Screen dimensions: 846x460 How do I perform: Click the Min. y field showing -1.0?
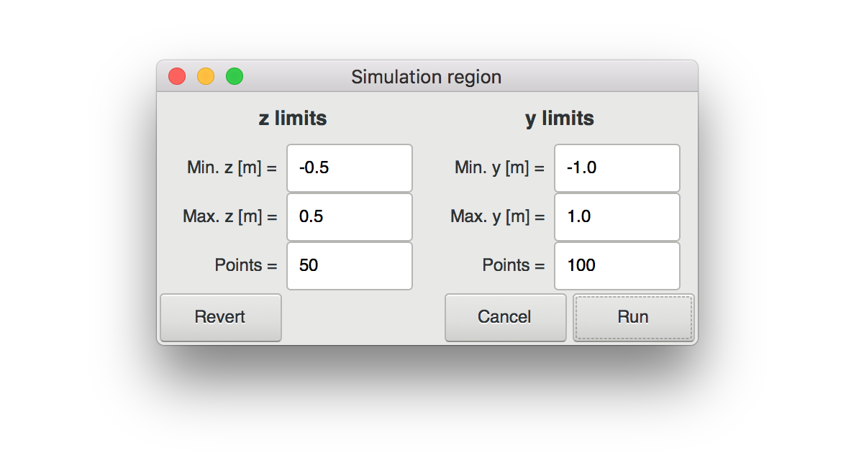click(x=617, y=168)
